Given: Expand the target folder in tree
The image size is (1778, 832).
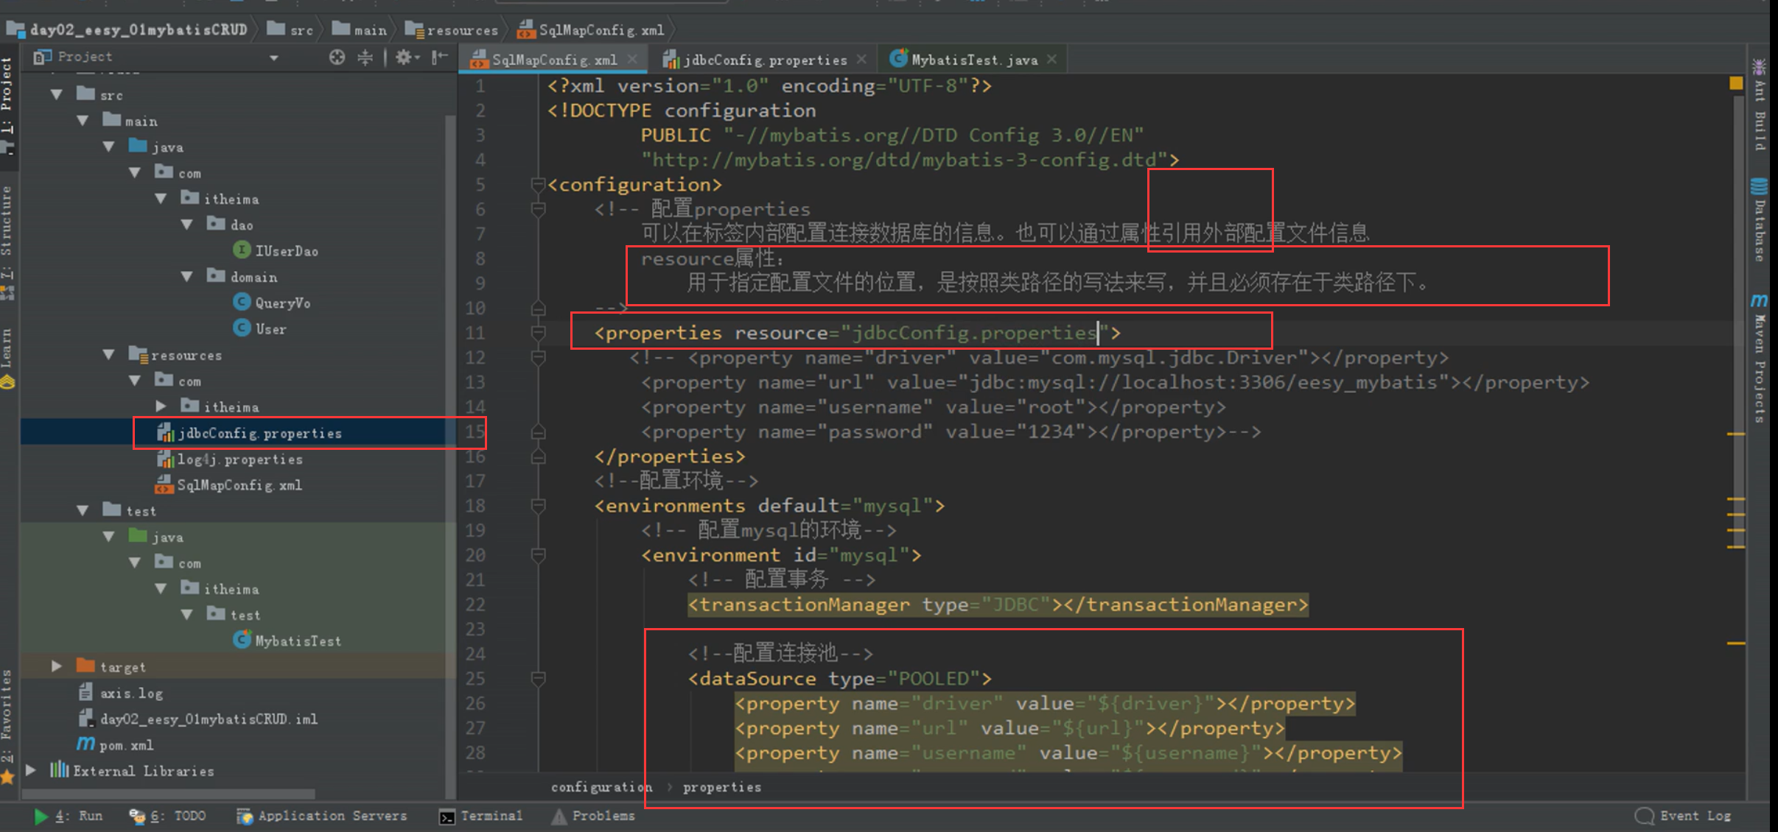Looking at the screenshot, I should point(57,666).
